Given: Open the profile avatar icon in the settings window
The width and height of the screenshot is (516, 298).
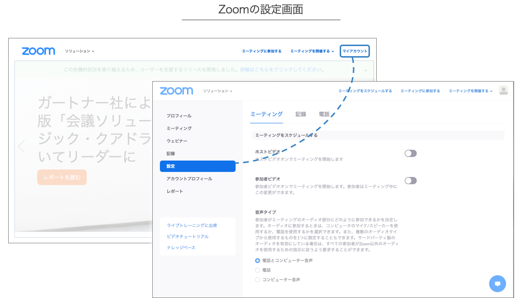Looking at the screenshot, I should [503, 90].
